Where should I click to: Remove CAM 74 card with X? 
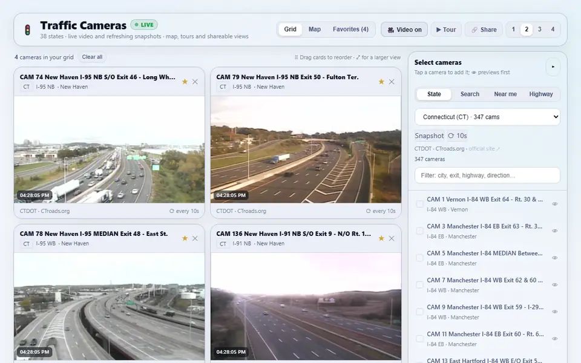[195, 82]
